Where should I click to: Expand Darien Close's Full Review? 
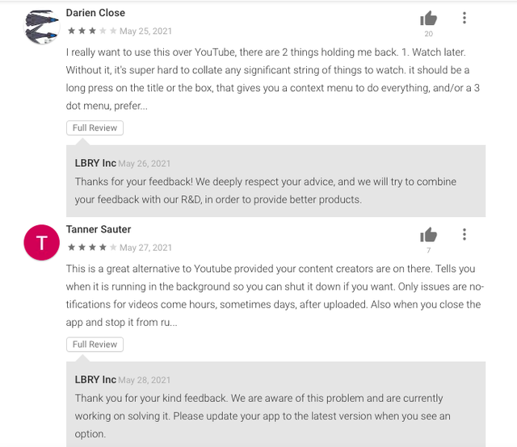95,127
